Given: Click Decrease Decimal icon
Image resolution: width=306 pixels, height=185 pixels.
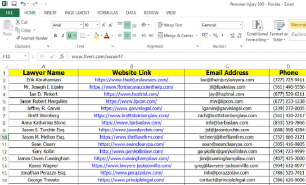Looking at the screenshot, I should pos(239,36).
